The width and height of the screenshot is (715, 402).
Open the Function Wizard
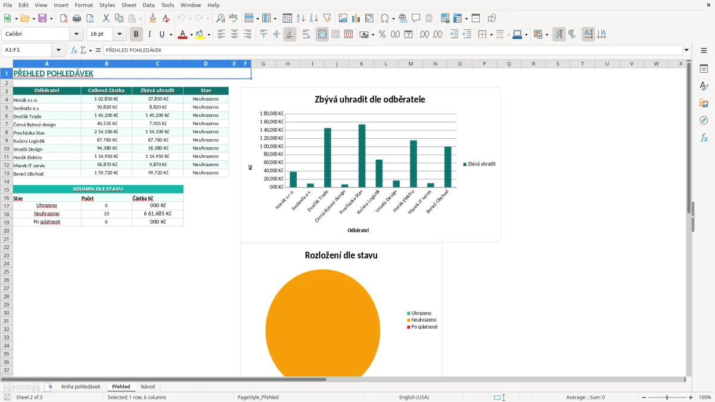(74, 50)
